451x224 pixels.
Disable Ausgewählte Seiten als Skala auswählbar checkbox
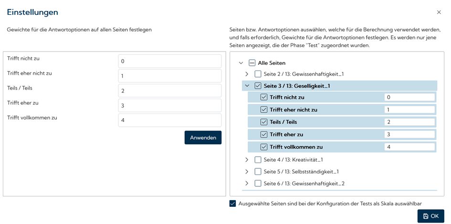(x=233, y=204)
